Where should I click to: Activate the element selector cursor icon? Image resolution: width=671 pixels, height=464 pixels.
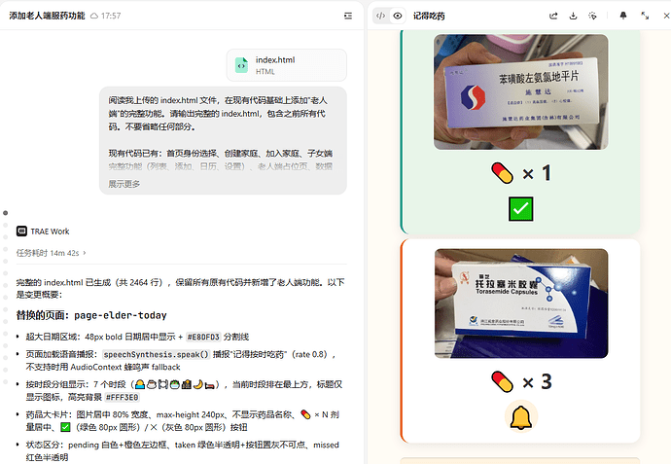click(592, 16)
